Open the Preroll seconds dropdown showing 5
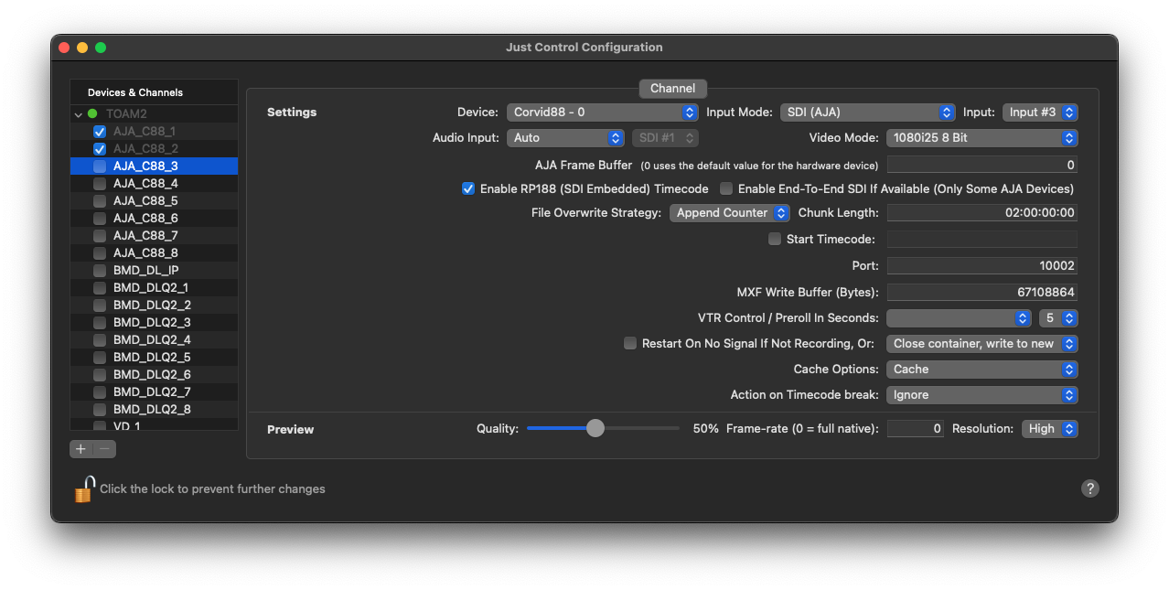 coord(1057,318)
